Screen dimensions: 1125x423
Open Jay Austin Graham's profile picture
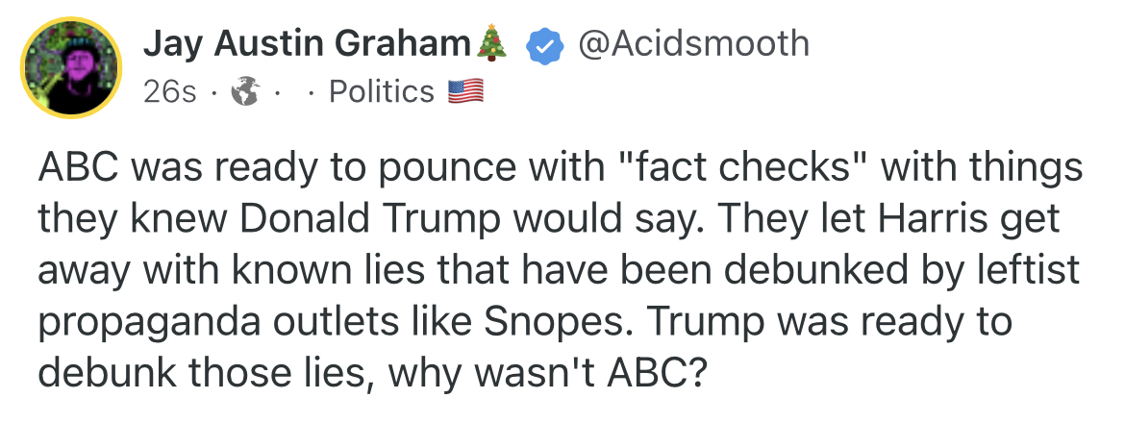coord(72,66)
